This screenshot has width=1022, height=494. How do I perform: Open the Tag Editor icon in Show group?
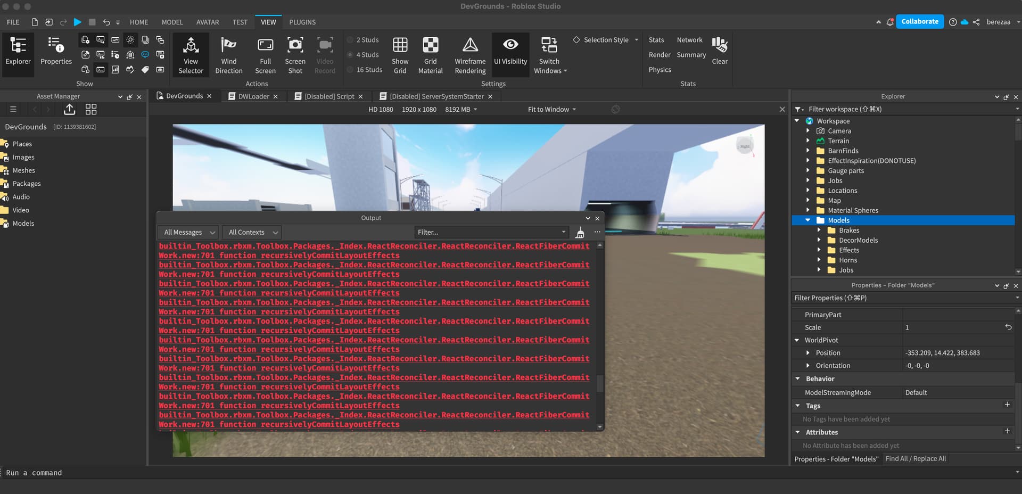144,70
